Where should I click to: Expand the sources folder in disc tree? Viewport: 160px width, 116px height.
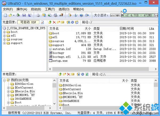click(x=4, y=39)
